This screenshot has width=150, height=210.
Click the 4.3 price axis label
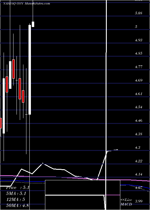(137, 148)
